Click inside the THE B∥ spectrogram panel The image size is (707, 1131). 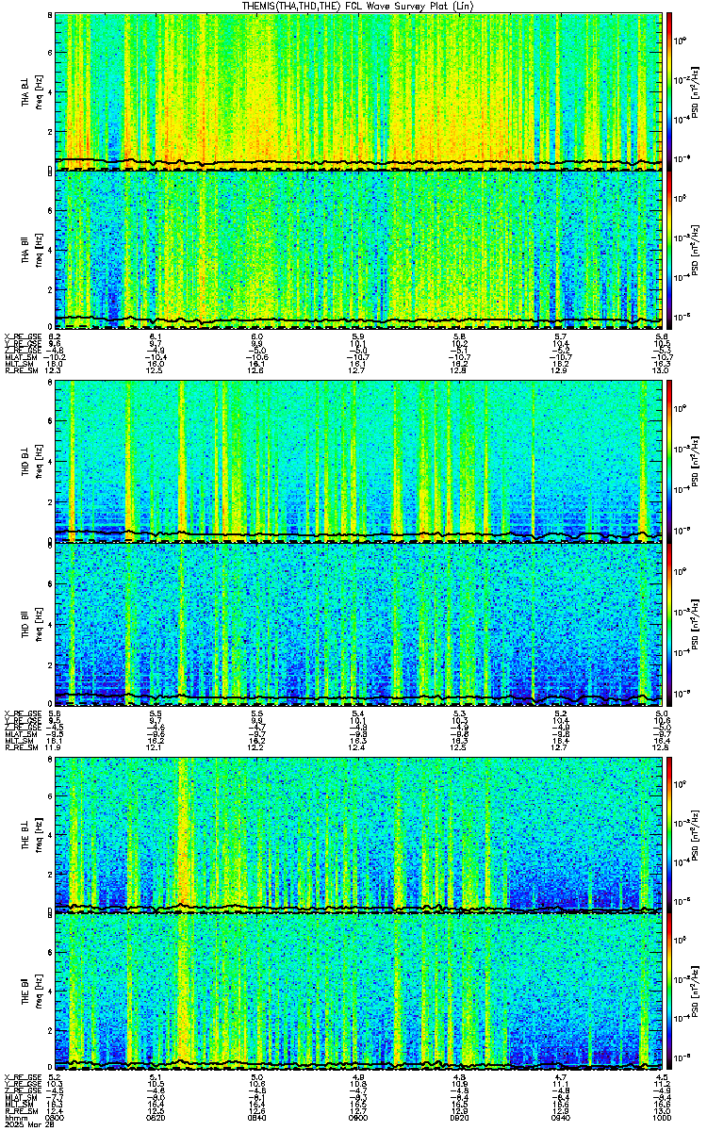click(x=358, y=992)
